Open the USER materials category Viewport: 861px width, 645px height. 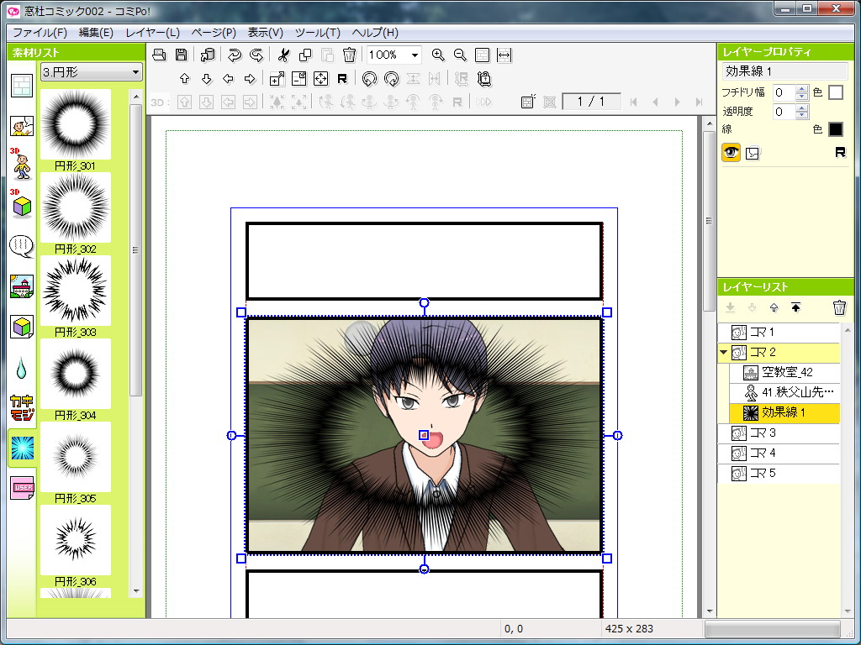coord(23,488)
